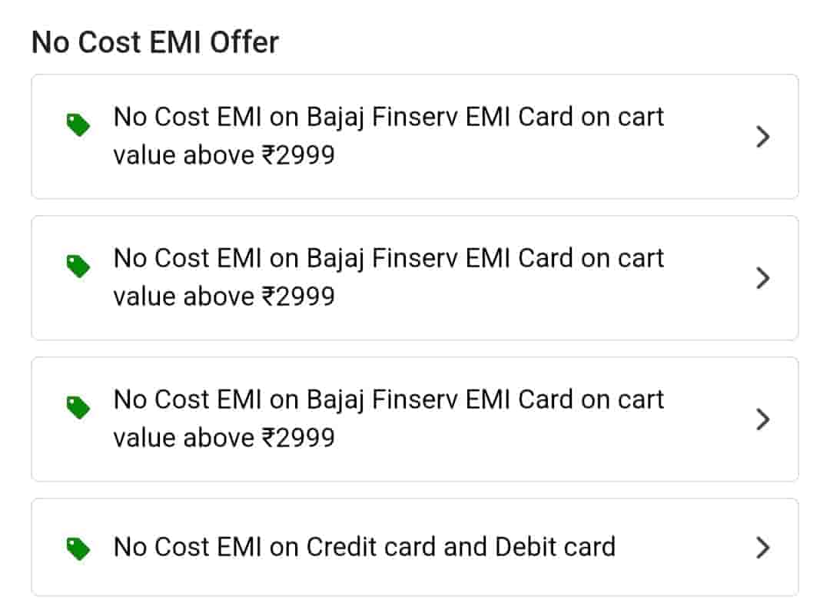Viewport: 830px width, 603px height.
Task: Expand the third Bajaj Finserv offer using its chevron
Action: 762,419
